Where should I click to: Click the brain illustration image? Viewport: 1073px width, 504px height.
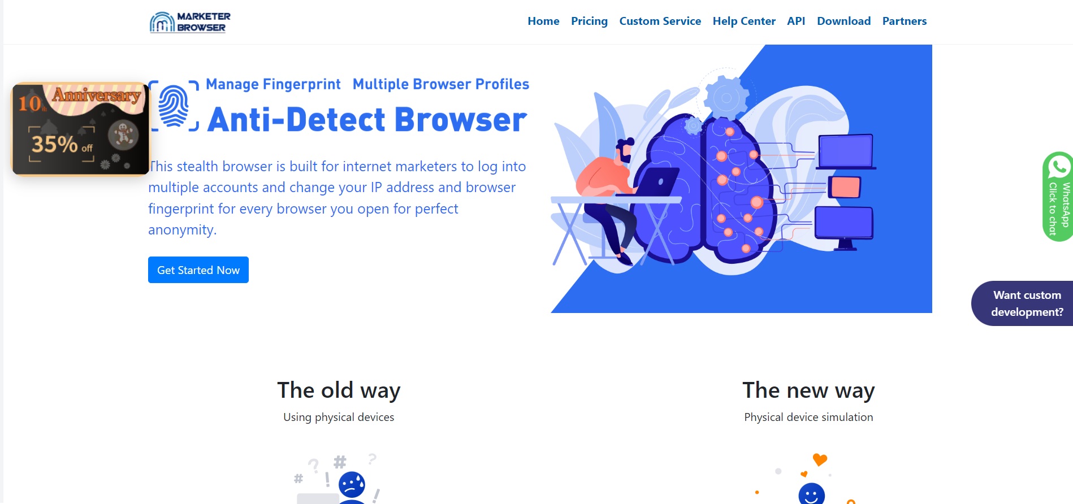click(741, 179)
